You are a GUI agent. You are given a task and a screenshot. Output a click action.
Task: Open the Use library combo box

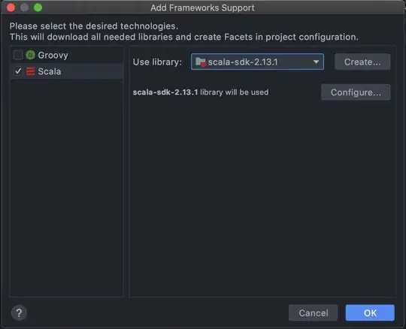[x=257, y=62]
